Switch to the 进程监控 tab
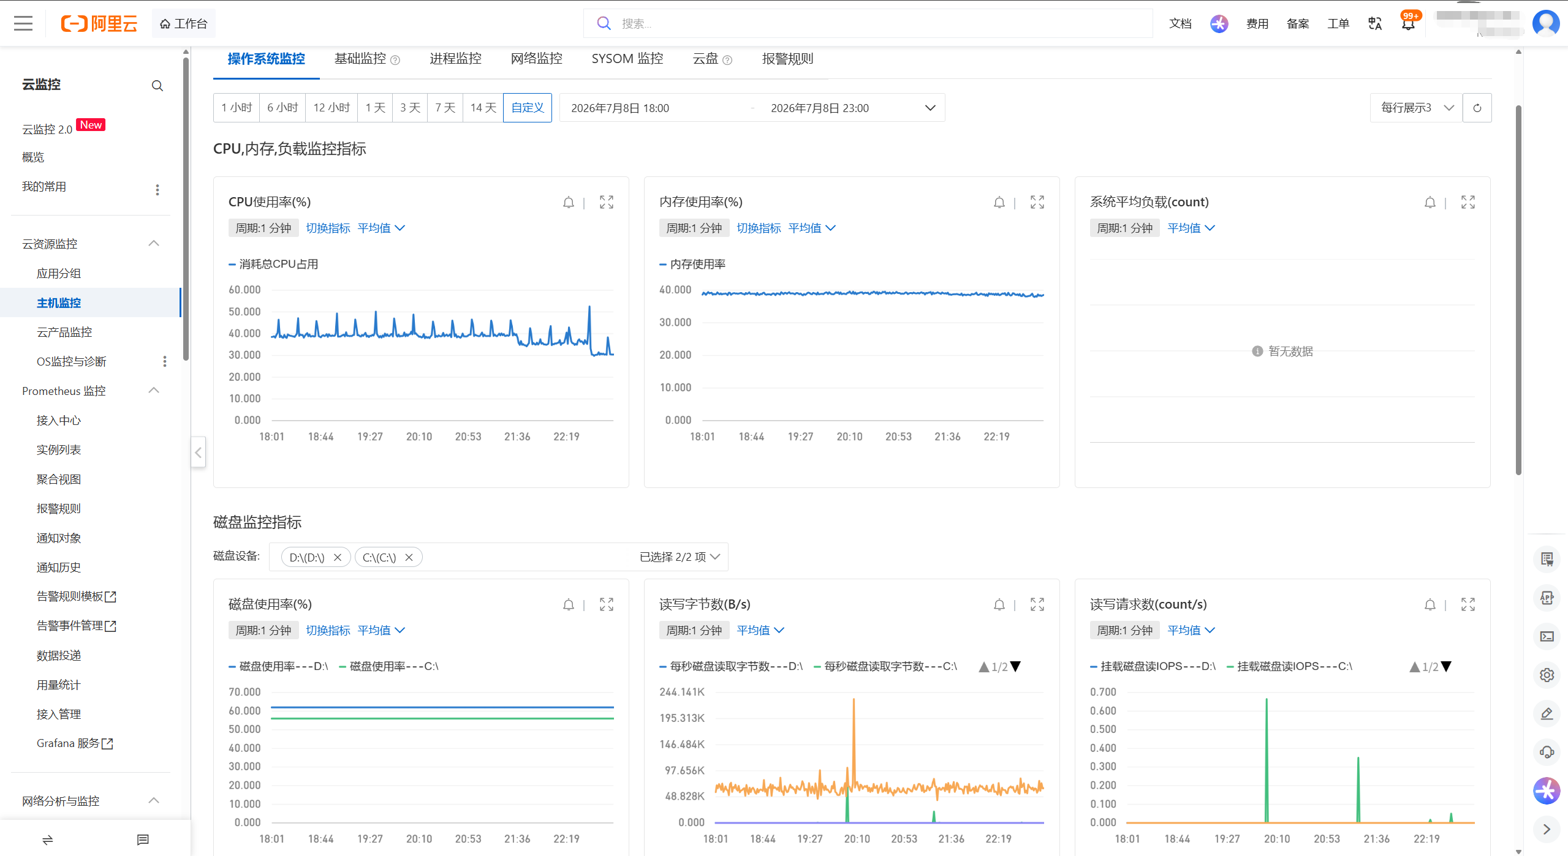This screenshot has width=1568, height=856. click(x=455, y=59)
